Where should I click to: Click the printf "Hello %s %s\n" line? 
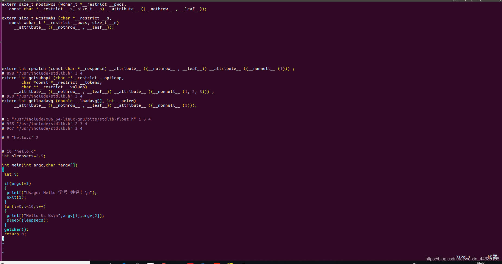pyautogui.click(x=55, y=216)
